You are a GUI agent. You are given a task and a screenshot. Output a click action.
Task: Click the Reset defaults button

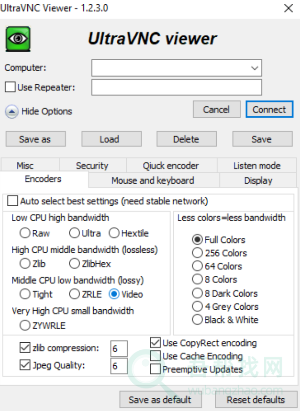[x=255, y=400]
